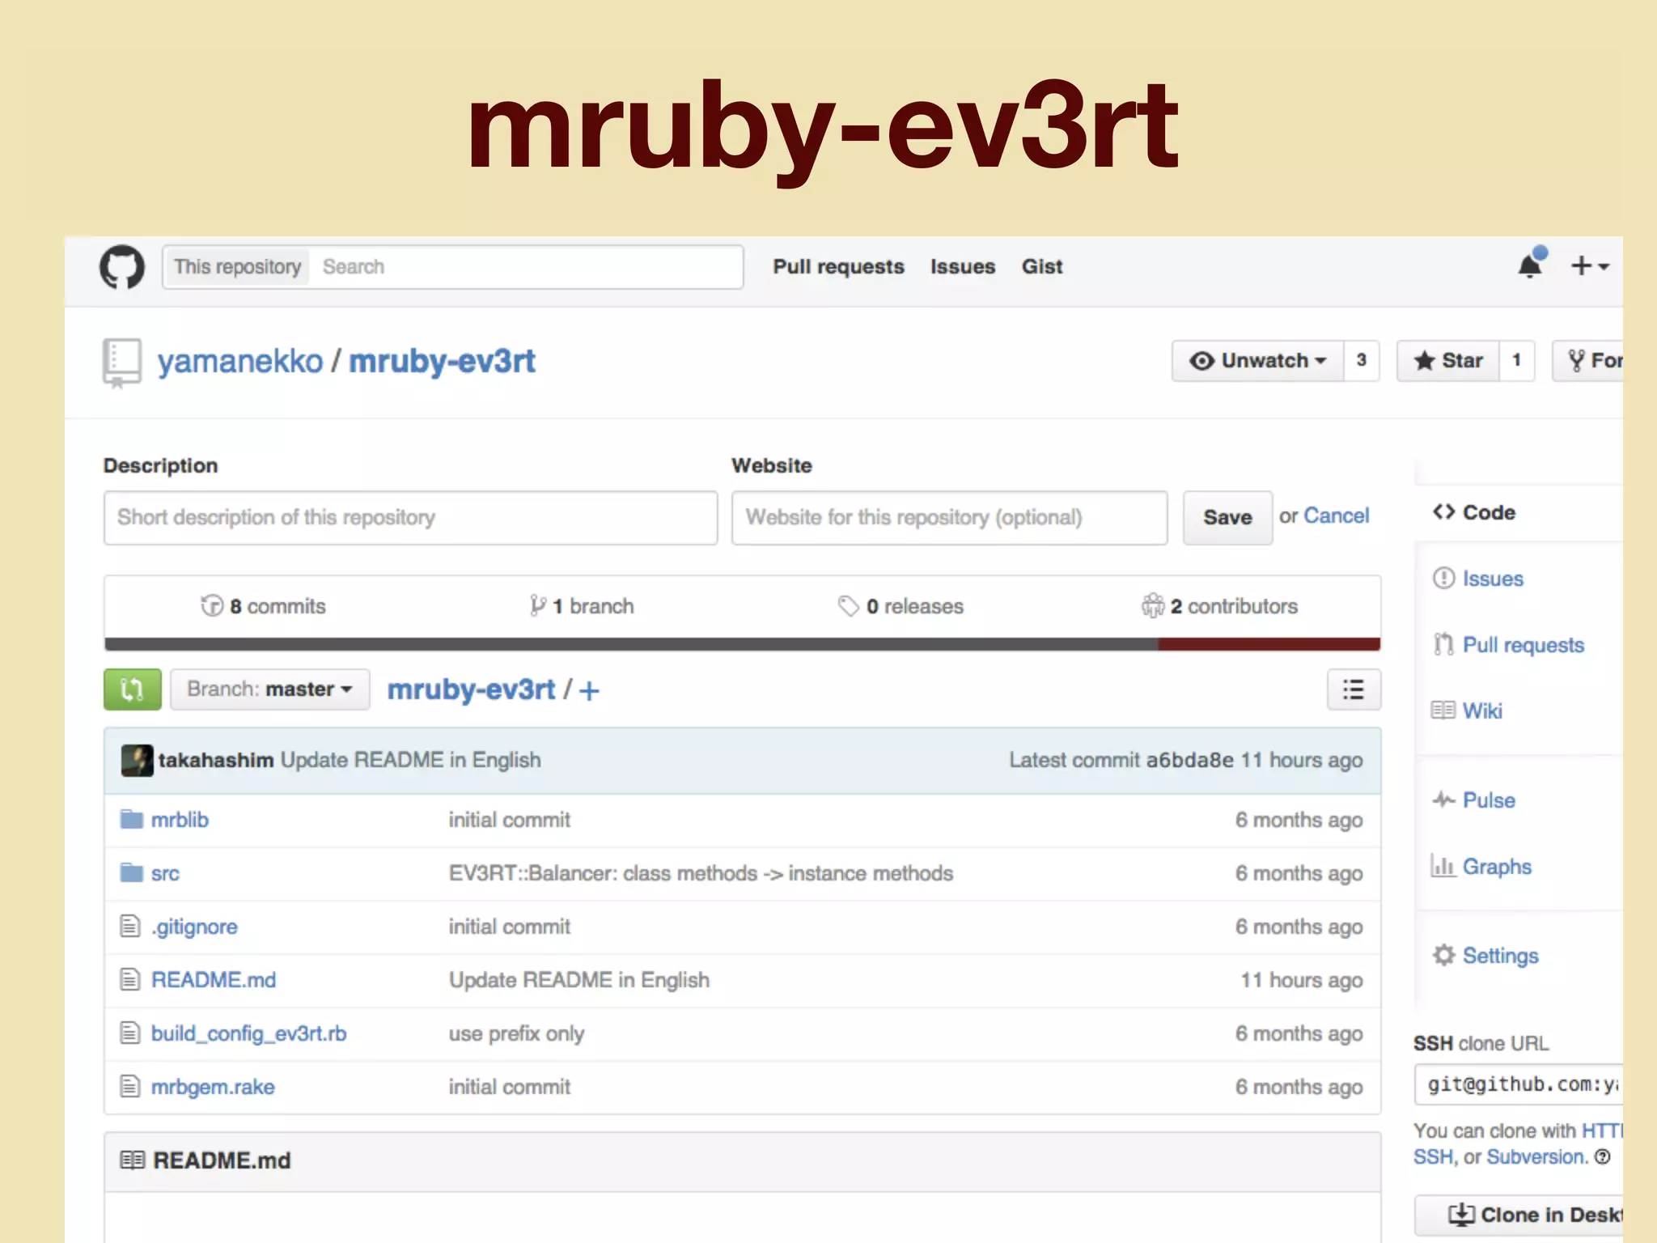Click the mrblib folder icon
1657x1243 pixels.
(x=131, y=820)
